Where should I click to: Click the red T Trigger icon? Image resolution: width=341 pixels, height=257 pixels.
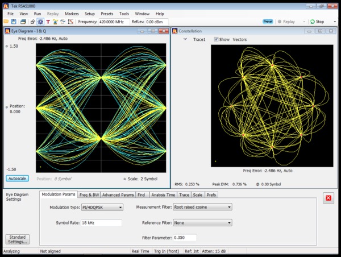48,22
